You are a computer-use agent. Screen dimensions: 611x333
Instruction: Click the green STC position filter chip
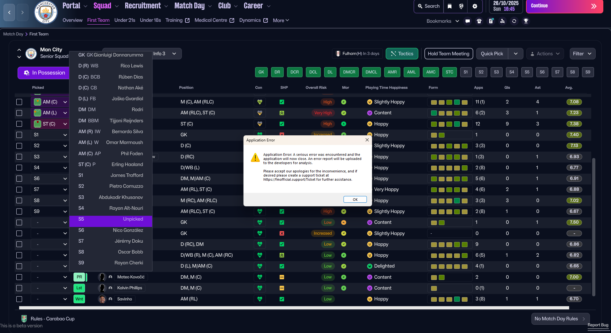(x=449, y=72)
